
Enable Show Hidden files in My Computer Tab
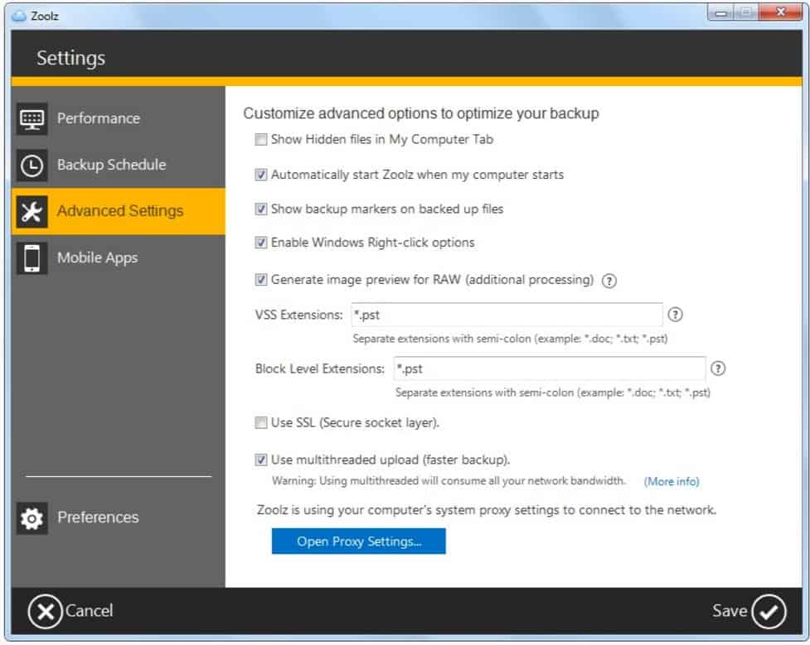261,139
